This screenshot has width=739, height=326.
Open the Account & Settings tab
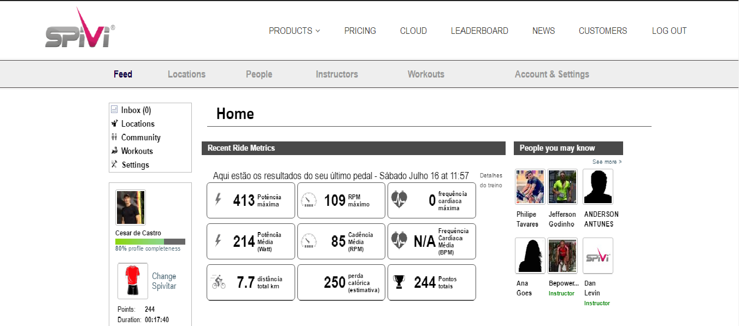coord(552,74)
